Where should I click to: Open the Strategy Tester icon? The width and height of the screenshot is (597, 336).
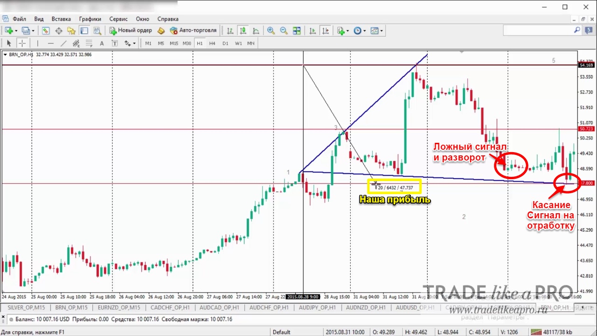(x=97, y=31)
